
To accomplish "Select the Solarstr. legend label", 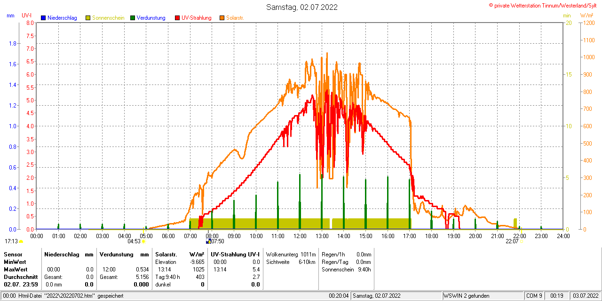I will (235, 18).
